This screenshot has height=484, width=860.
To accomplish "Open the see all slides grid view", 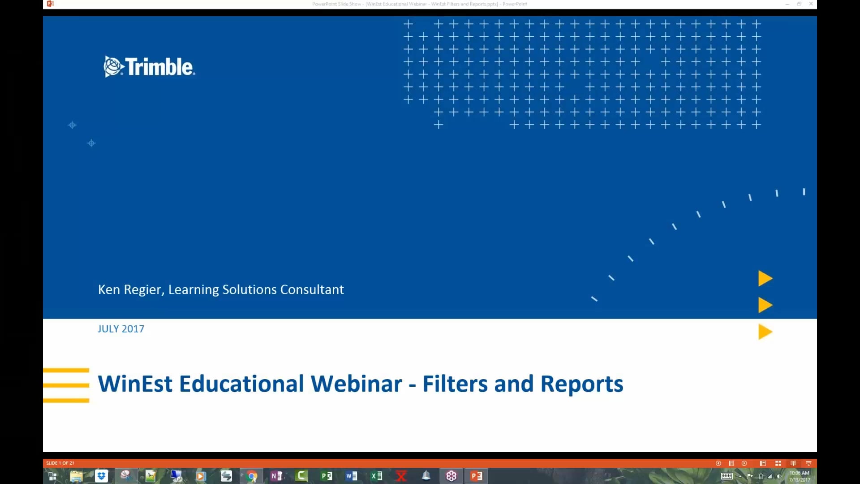I will point(778,463).
